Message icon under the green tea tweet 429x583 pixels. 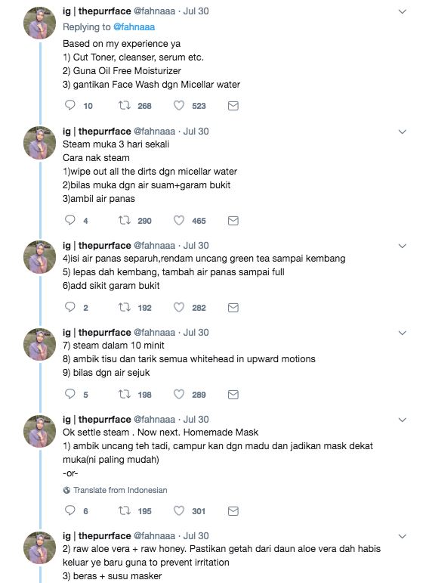(233, 308)
